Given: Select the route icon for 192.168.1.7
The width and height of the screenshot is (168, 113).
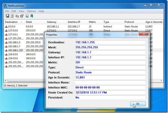Looking at the screenshot, I should [x=6, y=46].
